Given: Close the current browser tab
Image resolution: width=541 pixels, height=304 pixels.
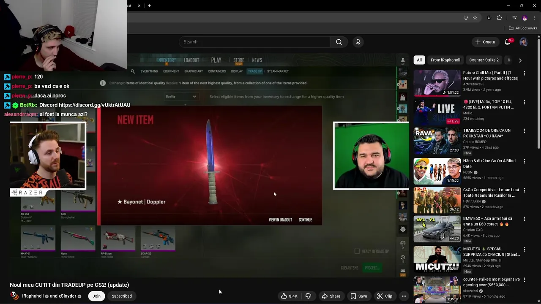Looking at the screenshot, I should coord(139,5).
